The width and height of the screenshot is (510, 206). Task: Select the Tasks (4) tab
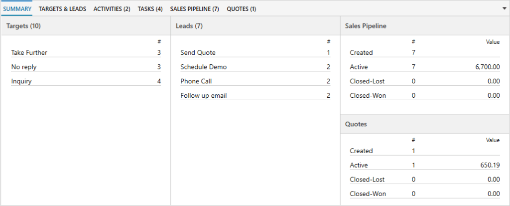tap(150, 9)
